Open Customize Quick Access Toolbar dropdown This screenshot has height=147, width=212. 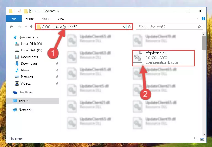point(39,12)
